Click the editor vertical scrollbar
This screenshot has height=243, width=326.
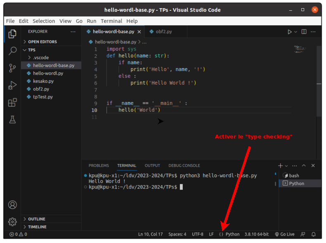pyautogui.click(x=319, y=81)
